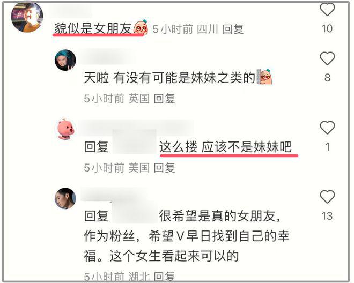Like the 天啦 有没有可能是妹妹 comment
Image resolution: width=354 pixels, height=283 pixels.
click(327, 58)
